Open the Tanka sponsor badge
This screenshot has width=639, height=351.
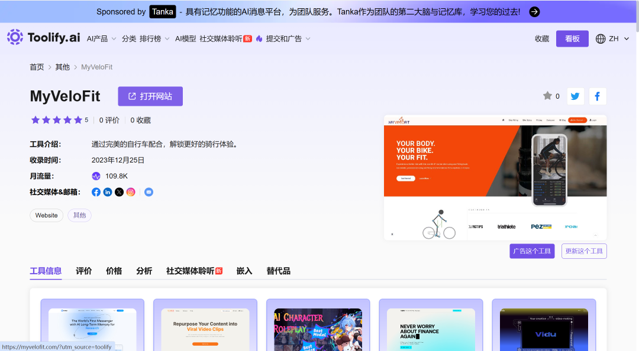click(x=163, y=12)
